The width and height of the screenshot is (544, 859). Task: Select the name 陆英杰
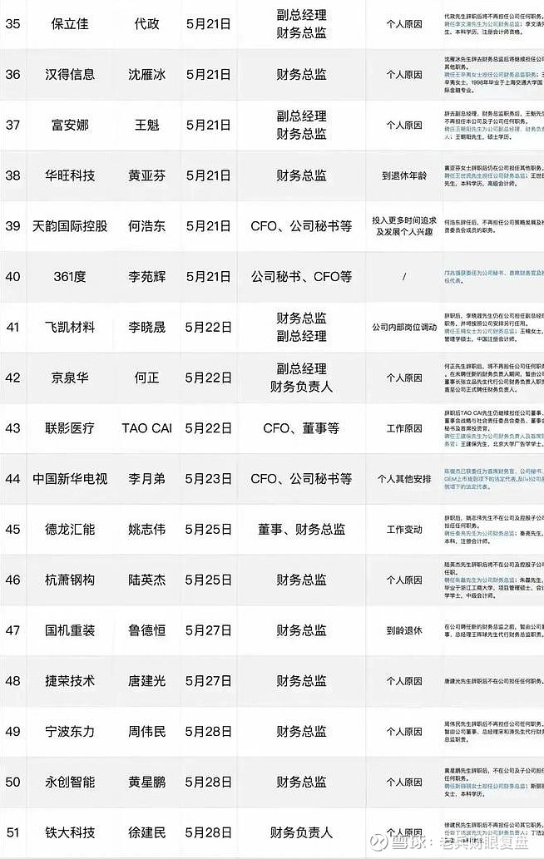click(147, 580)
